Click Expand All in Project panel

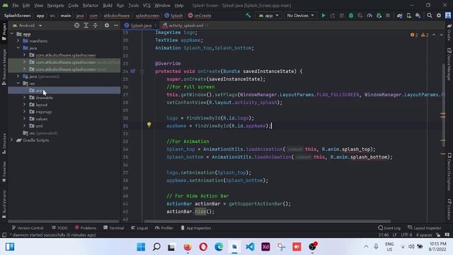point(86,25)
